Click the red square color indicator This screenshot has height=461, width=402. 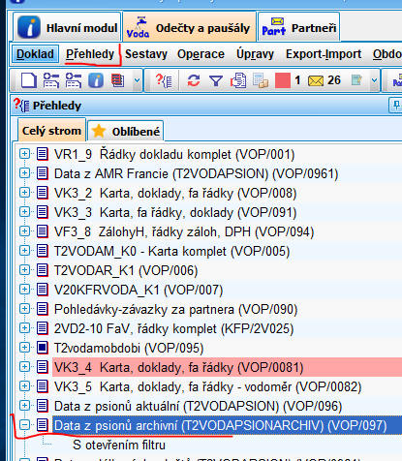point(283,80)
